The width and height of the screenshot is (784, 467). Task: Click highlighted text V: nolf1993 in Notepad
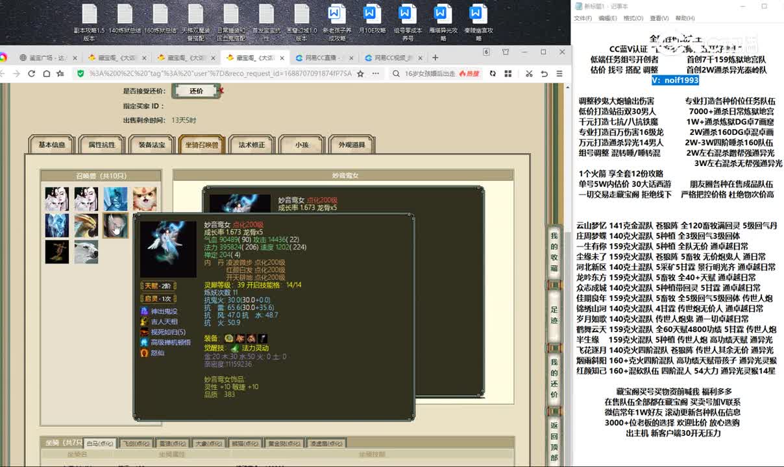[x=676, y=80]
